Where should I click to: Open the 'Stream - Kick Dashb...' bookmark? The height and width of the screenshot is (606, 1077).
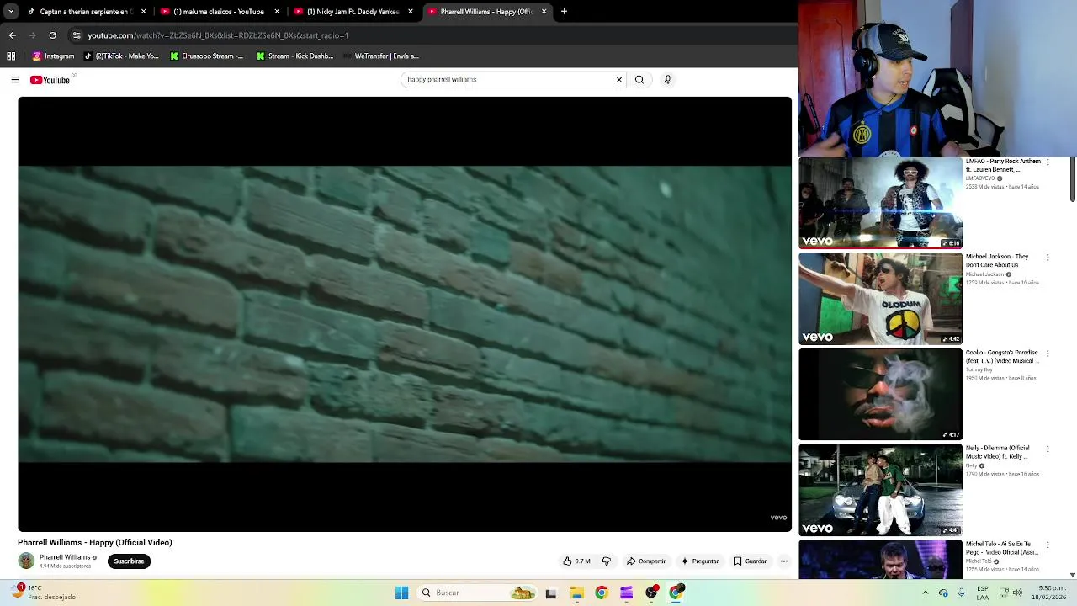pyautogui.click(x=294, y=56)
